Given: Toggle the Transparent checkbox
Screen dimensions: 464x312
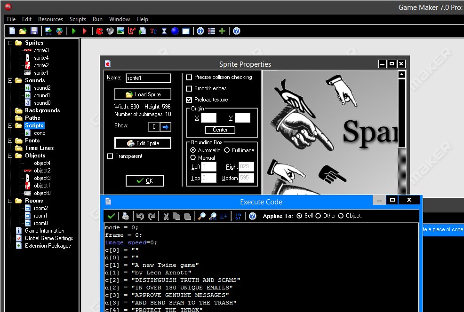Looking at the screenshot, I should (110, 156).
